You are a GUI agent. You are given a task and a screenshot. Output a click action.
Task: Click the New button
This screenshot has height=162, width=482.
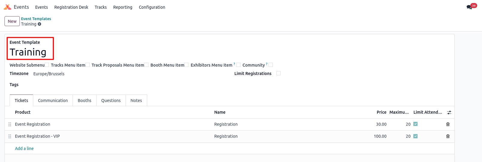12,21
